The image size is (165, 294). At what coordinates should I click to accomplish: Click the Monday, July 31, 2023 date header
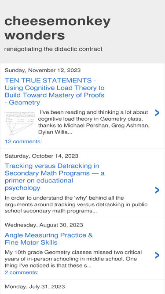click(35, 287)
